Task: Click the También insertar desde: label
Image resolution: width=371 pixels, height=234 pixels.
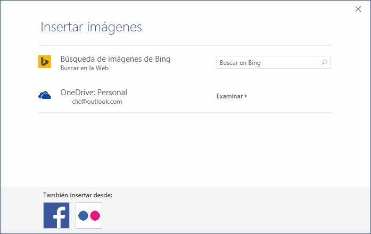Action: (x=78, y=195)
